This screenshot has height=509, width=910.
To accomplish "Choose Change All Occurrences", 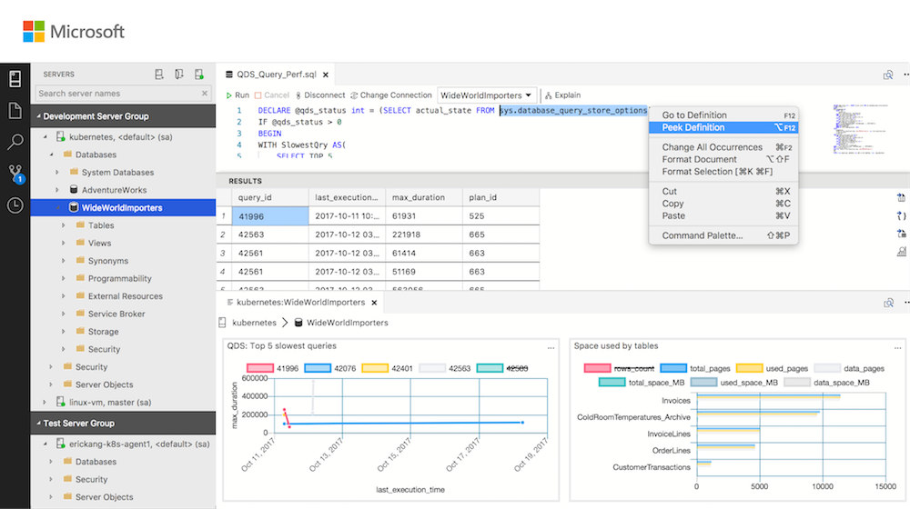I will (x=723, y=147).
